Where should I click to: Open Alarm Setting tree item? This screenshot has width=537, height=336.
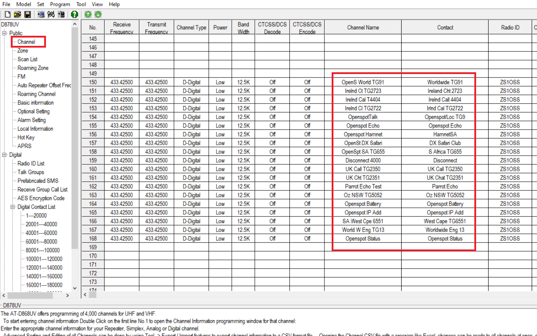click(32, 120)
